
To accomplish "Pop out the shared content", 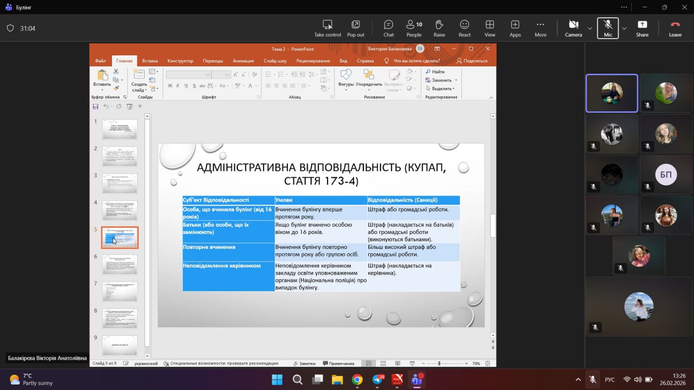I will pos(356,28).
